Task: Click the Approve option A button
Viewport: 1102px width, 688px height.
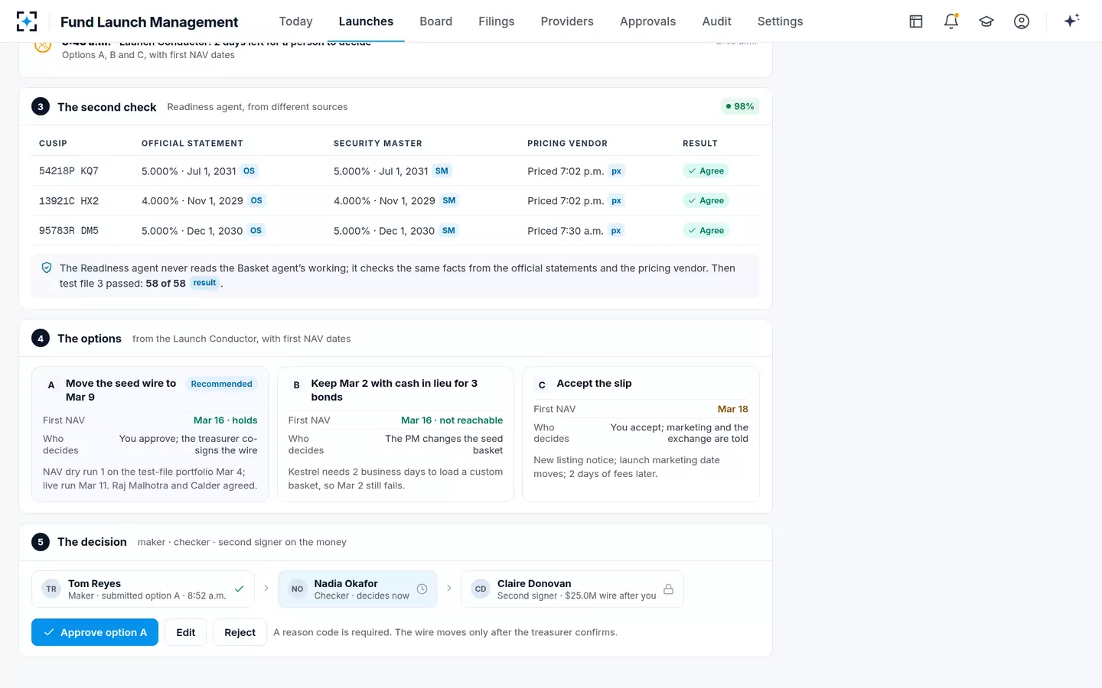Action: tap(95, 632)
